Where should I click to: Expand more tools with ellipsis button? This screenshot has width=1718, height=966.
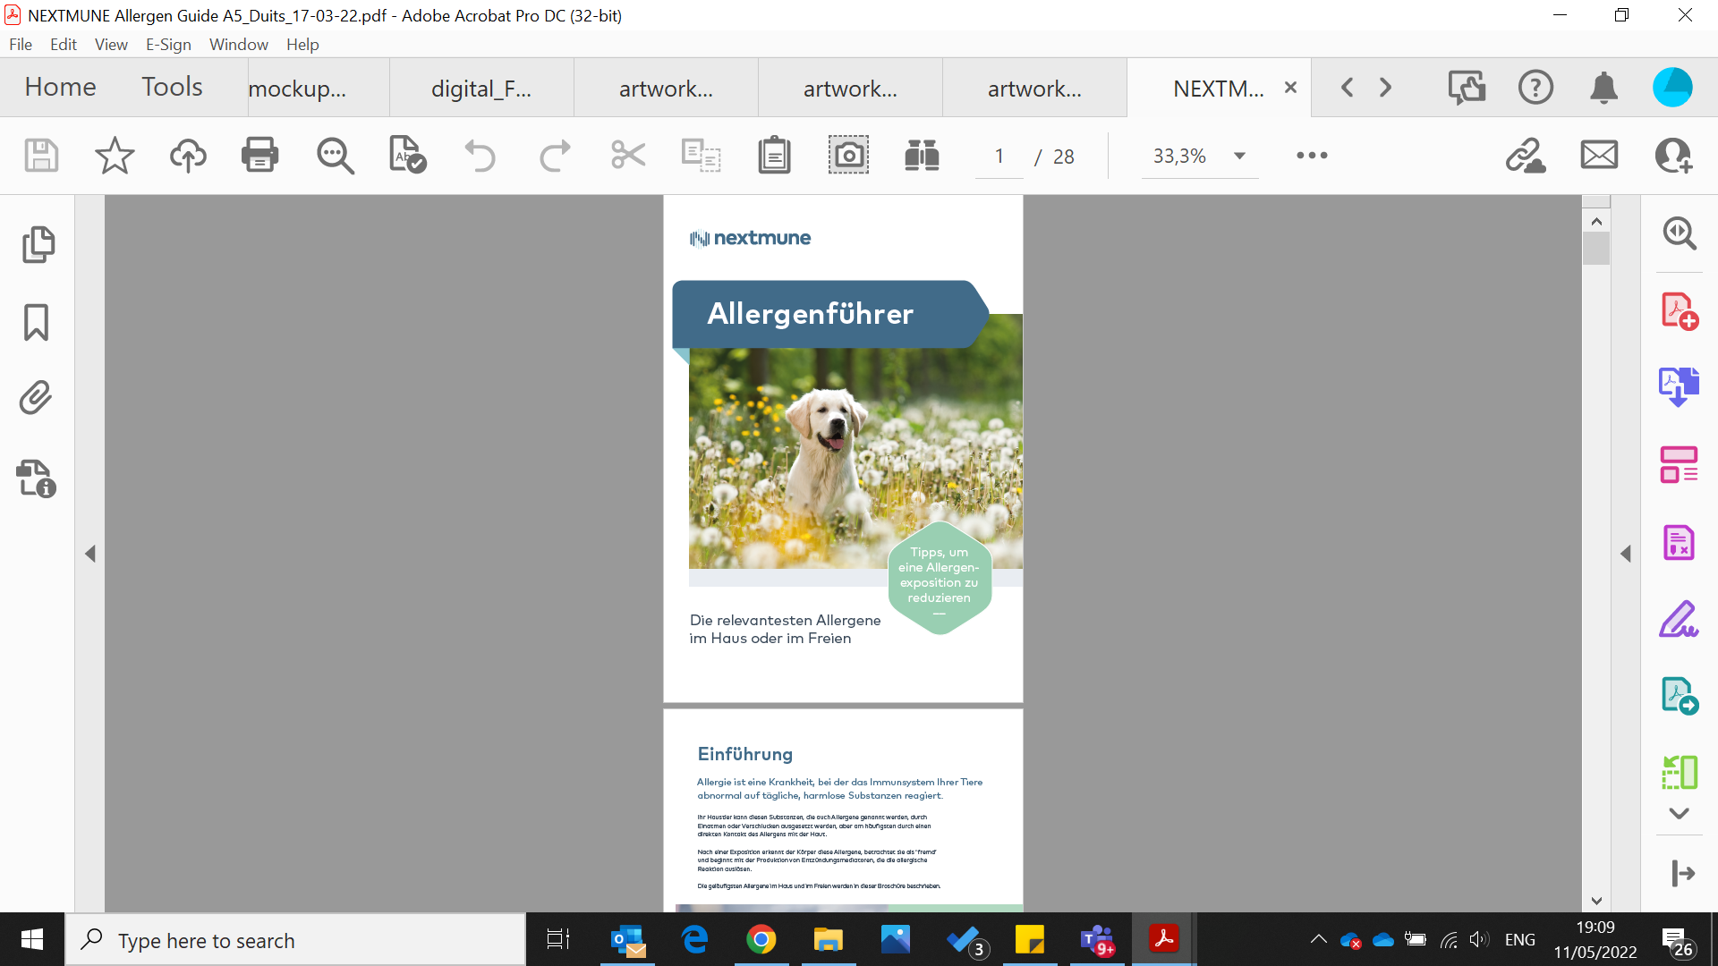pos(1312,156)
